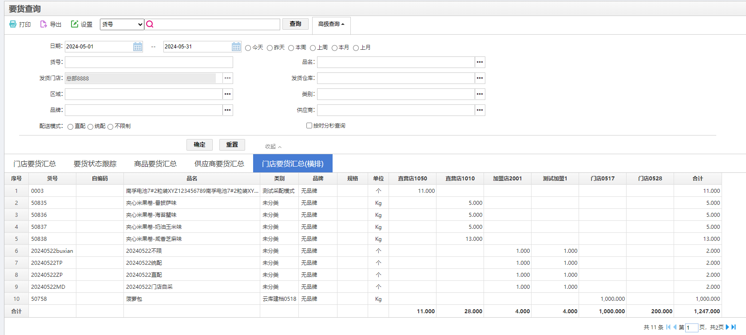Select 昨天 date radio
Viewport: 746px width, 335px height.
coord(270,48)
